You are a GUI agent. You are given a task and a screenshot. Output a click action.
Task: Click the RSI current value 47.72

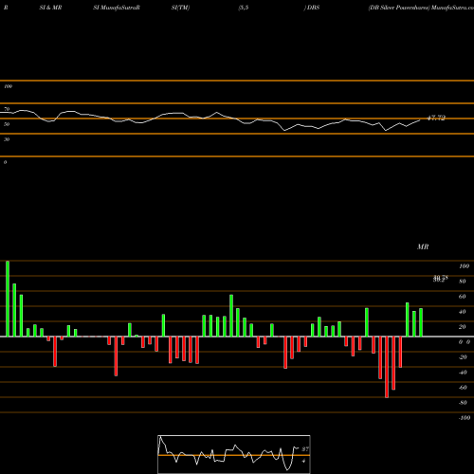coord(436,118)
